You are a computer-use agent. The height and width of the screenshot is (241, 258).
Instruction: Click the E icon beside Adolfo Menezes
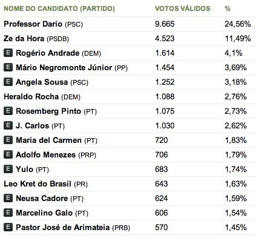point(8,155)
